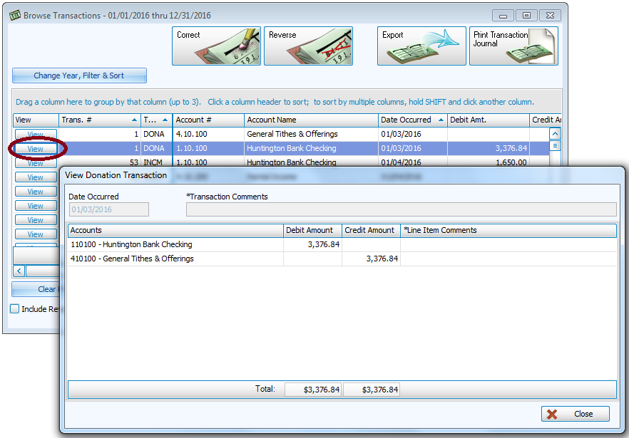This screenshot has width=629, height=438.
Task: Click the Account Name column header
Action: 311,120
